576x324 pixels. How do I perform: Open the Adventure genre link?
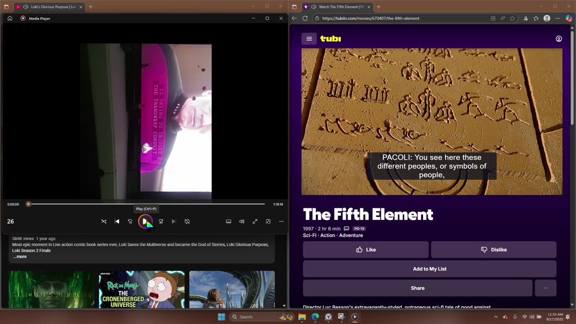click(351, 235)
